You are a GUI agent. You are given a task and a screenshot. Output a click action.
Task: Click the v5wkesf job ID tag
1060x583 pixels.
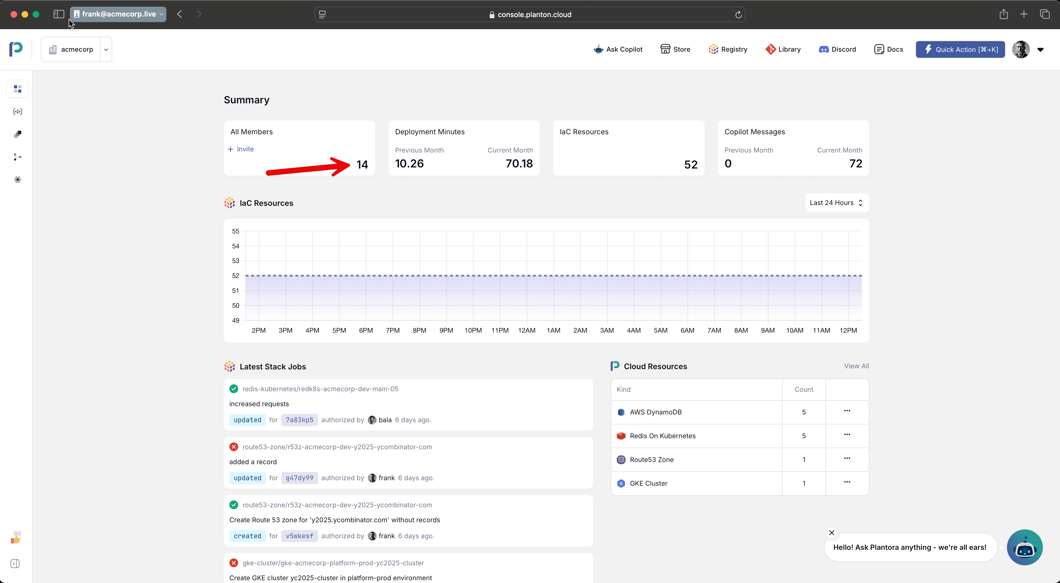coord(299,536)
